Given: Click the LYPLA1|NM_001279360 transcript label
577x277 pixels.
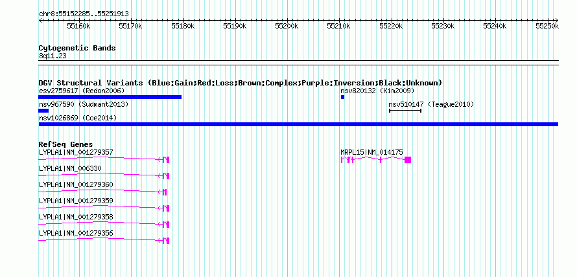Looking at the screenshot, I should [76, 184].
